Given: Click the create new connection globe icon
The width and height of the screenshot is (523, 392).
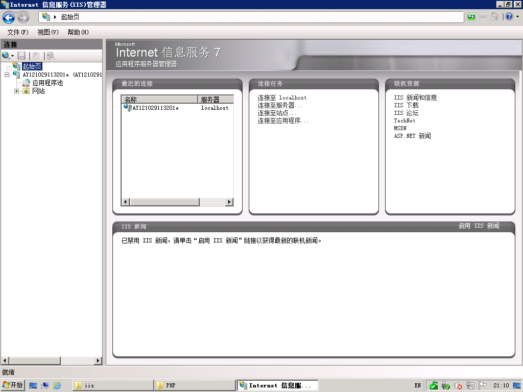Looking at the screenshot, I should tap(6, 55).
